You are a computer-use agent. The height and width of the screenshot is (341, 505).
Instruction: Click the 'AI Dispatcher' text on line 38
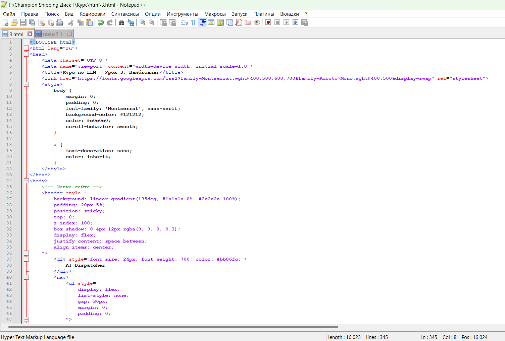(x=85, y=265)
